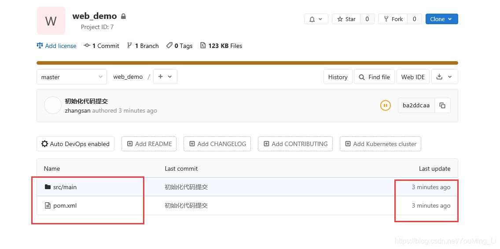The width and height of the screenshot is (500, 249).
Task: Click the Add license link
Action: (57, 46)
